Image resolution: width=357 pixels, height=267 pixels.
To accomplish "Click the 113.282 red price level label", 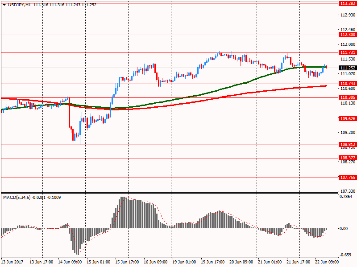I will point(348,4).
